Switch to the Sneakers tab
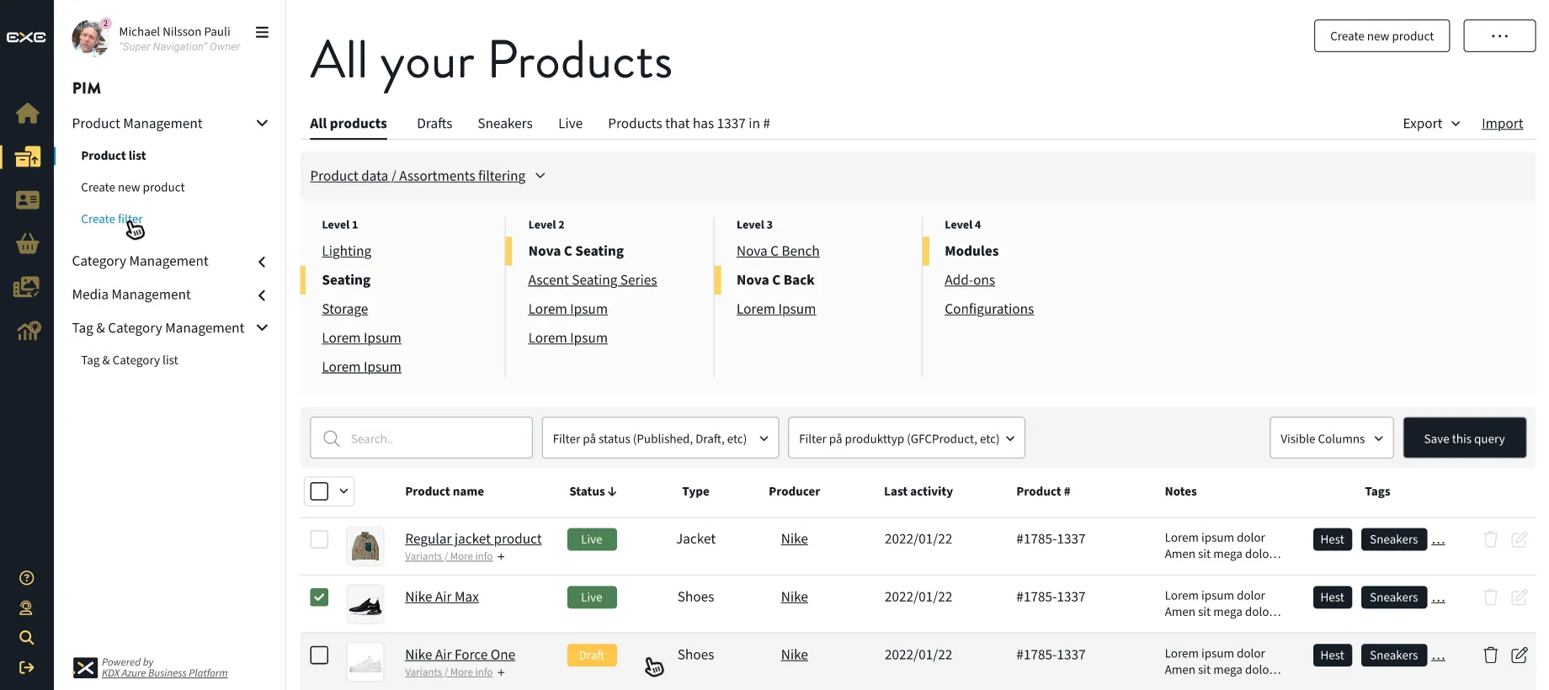The width and height of the screenshot is (1549, 690). (x=504, y=124)
